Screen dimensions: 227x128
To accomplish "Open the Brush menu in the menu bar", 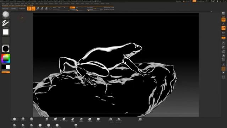I will pyautogui.click(x=7, y=3).
